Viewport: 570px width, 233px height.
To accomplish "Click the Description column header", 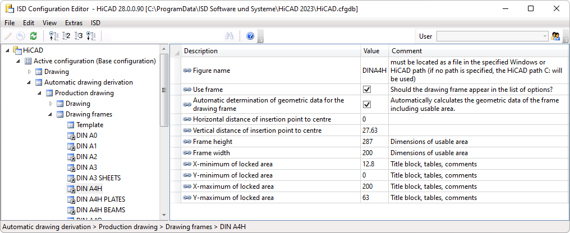I will [x=201, y=51].
